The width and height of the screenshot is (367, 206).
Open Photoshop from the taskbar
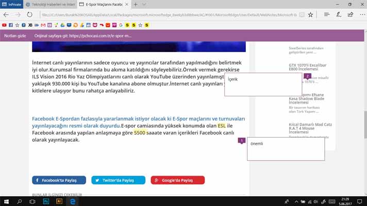tap(46, 201)
